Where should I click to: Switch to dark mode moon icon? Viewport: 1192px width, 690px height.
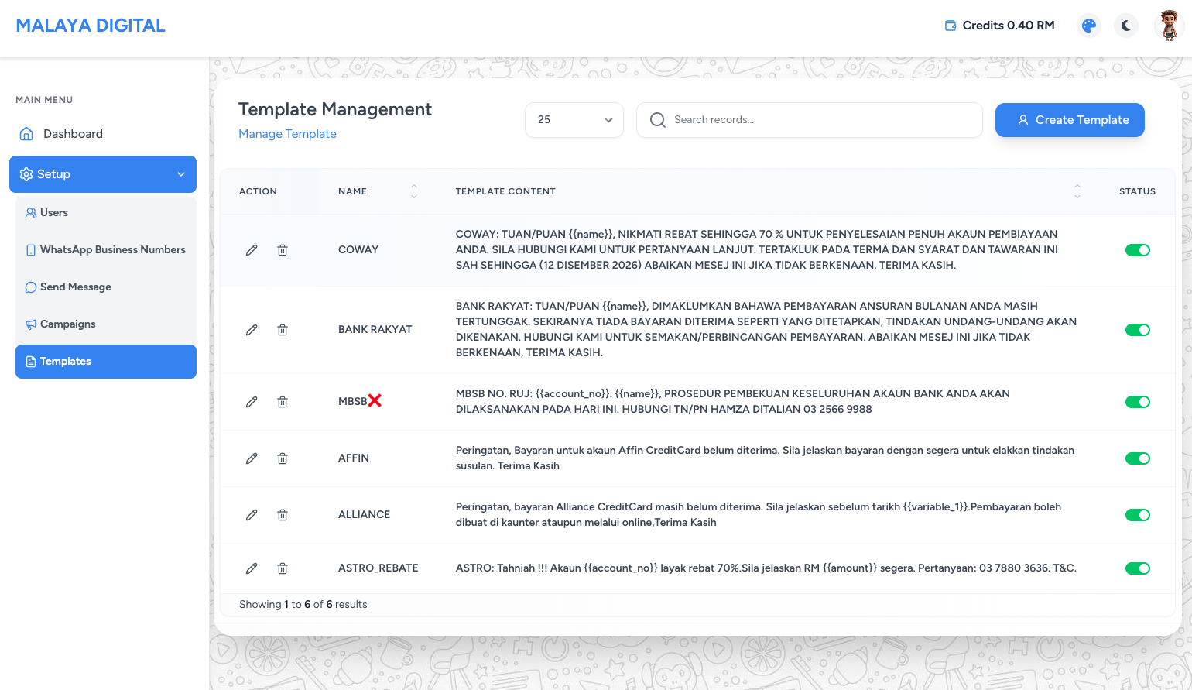tap(1126, 26)
